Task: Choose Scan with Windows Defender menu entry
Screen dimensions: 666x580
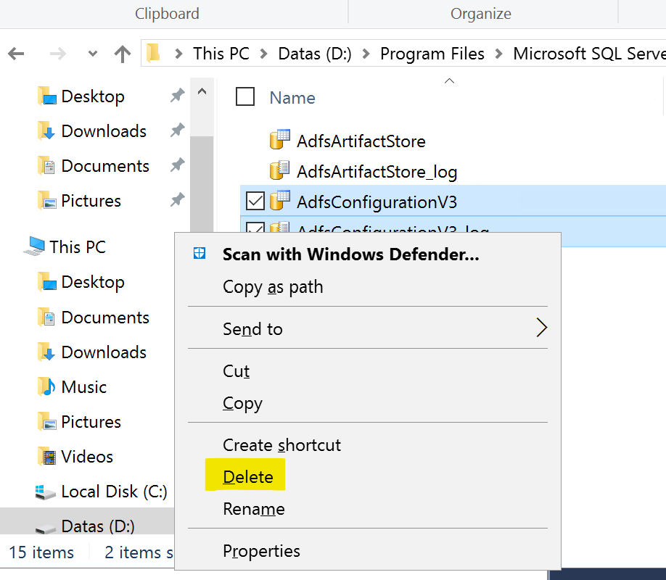Action: (351, 254)
